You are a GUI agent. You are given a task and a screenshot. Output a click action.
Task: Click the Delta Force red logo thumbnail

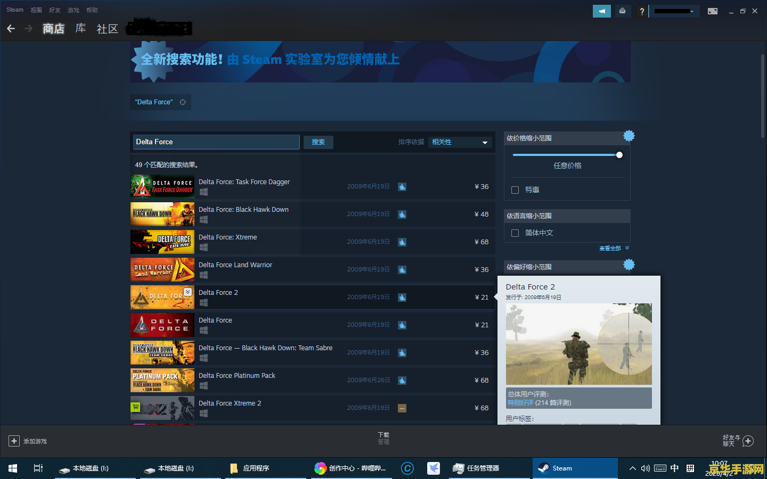pyautogui.click(x=162, y=325)
